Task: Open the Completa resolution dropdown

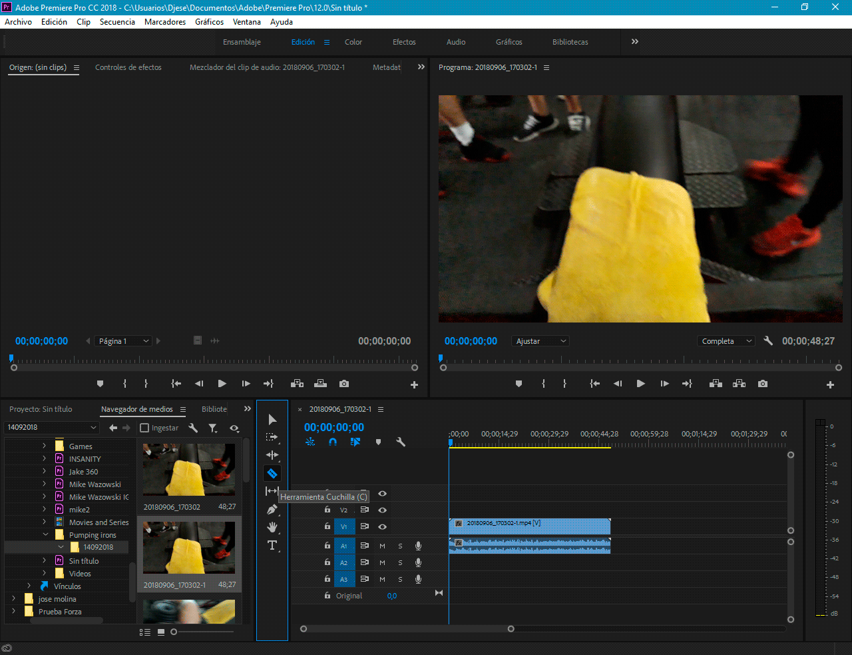Action: [726, 341]
